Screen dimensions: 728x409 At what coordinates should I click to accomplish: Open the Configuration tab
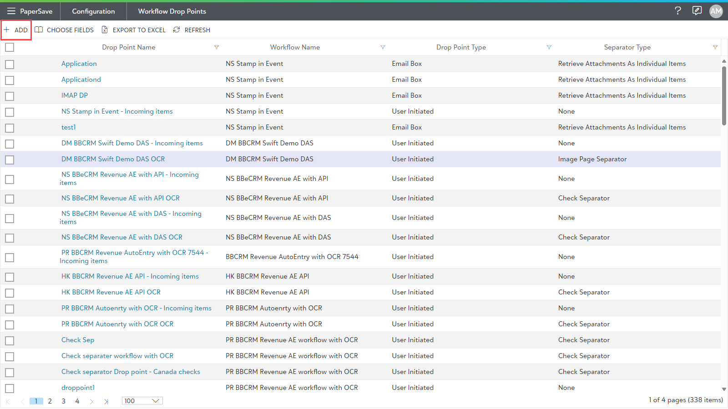click(93, 11)
